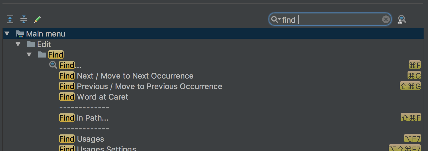Collapse the Find folder node

29,55
